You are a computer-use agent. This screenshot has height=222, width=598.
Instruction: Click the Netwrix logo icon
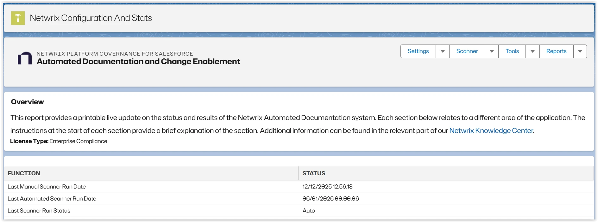coord(25,58)
